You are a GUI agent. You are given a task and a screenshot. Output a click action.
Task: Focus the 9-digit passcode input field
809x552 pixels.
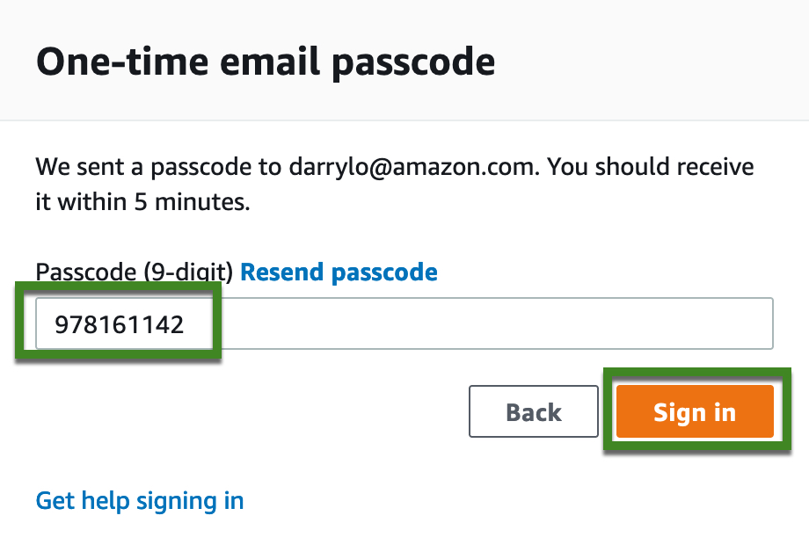[x=404, y=323]
